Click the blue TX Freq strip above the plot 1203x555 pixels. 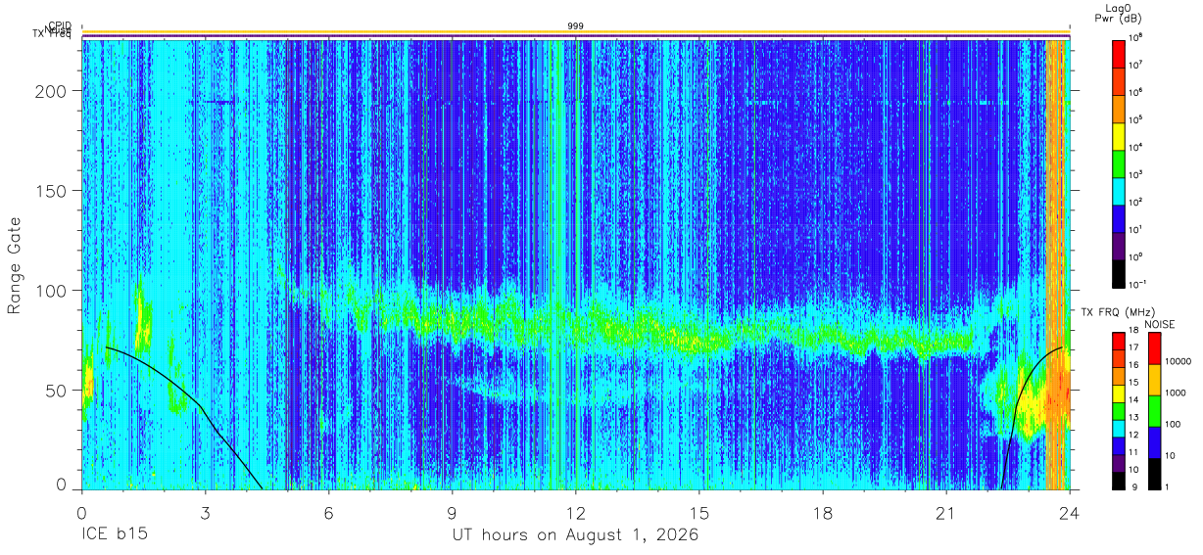coord(575,37)
